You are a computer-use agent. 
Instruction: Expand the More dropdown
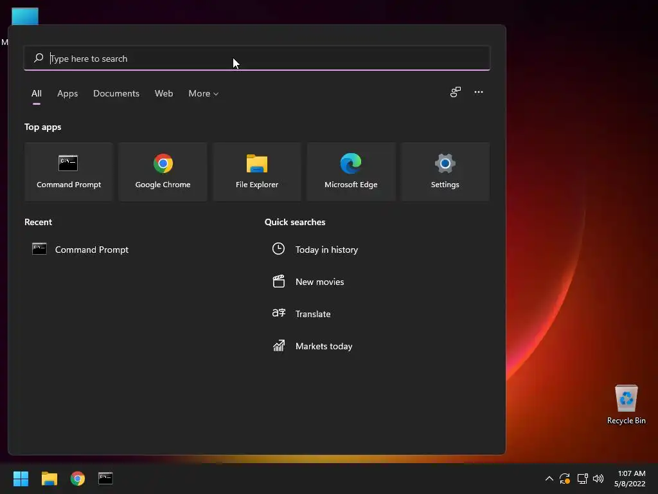[204, 94]
